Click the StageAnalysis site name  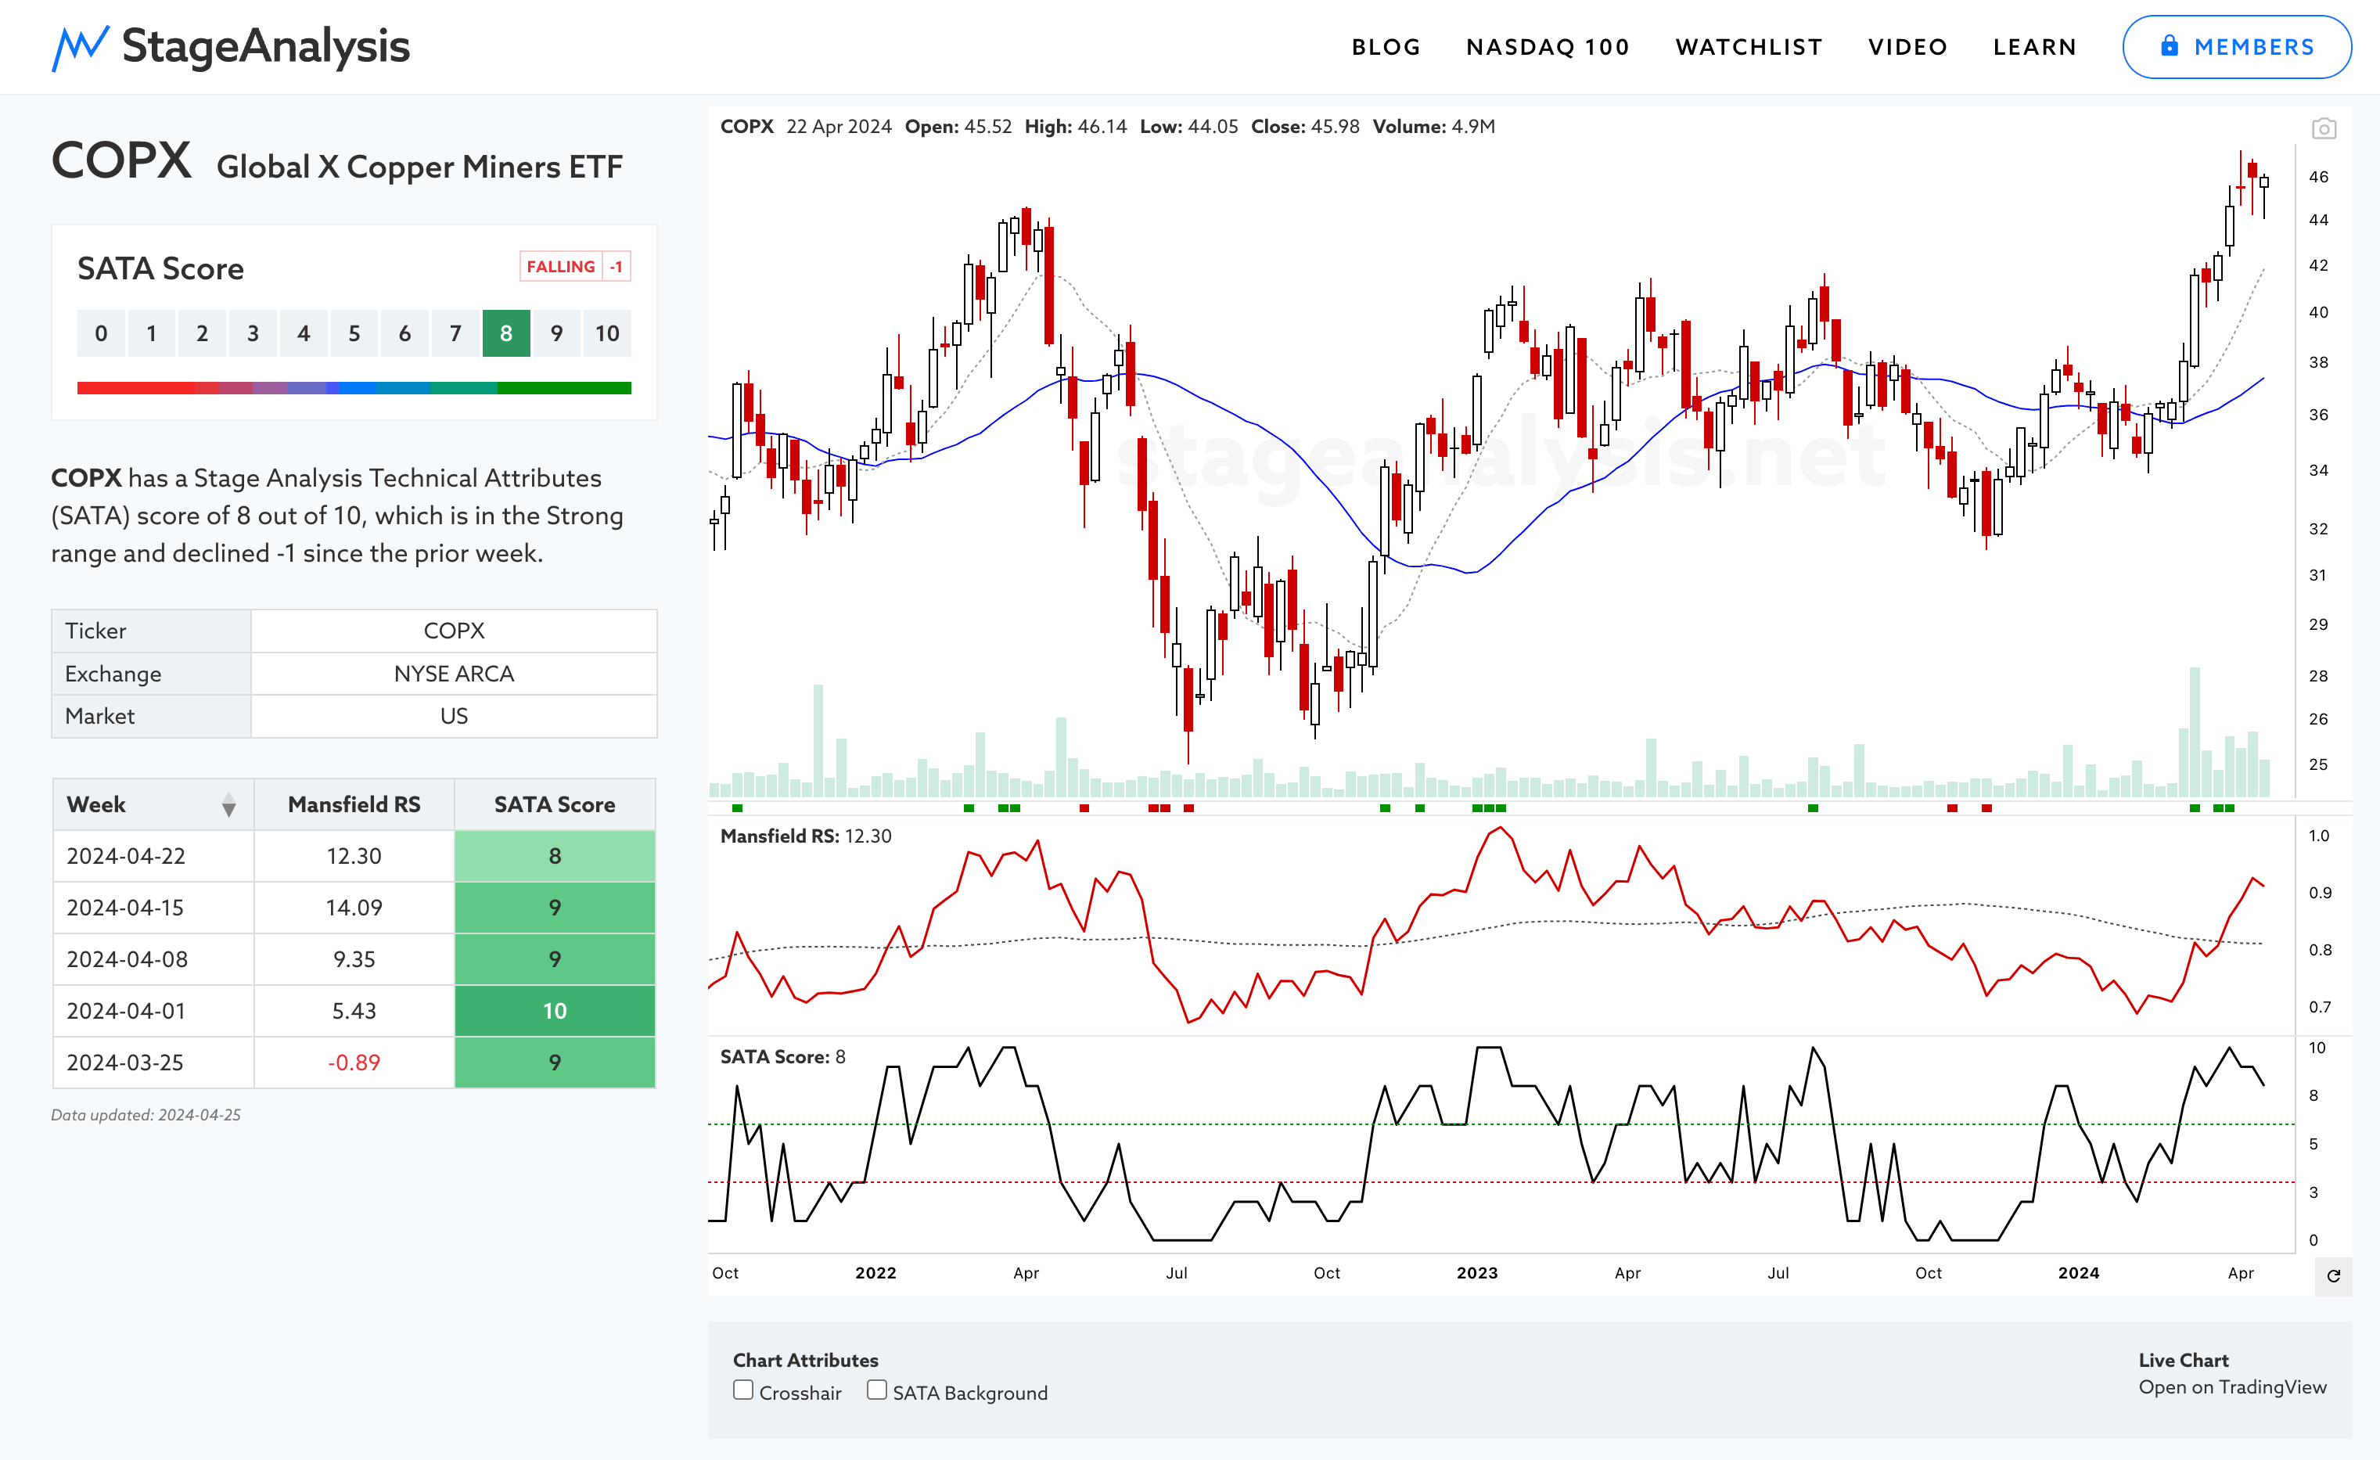266,46
